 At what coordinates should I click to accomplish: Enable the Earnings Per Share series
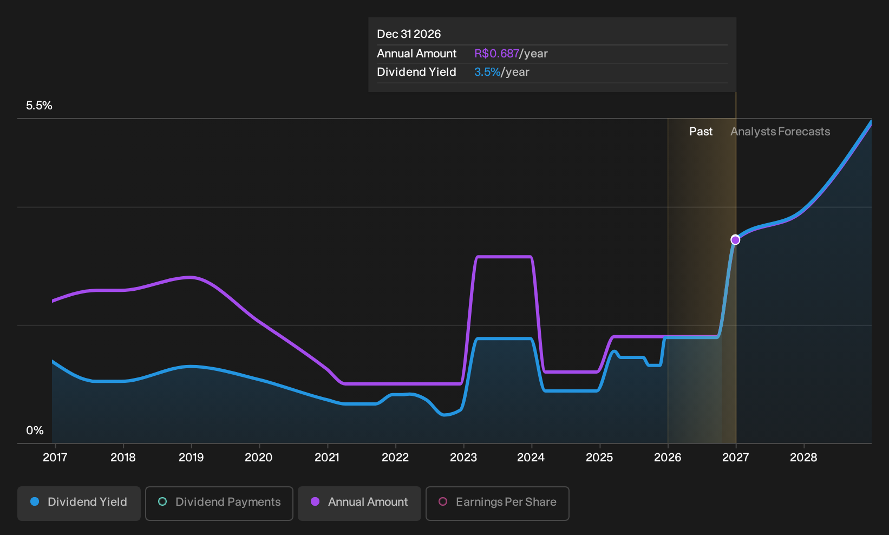coord(498,503)
